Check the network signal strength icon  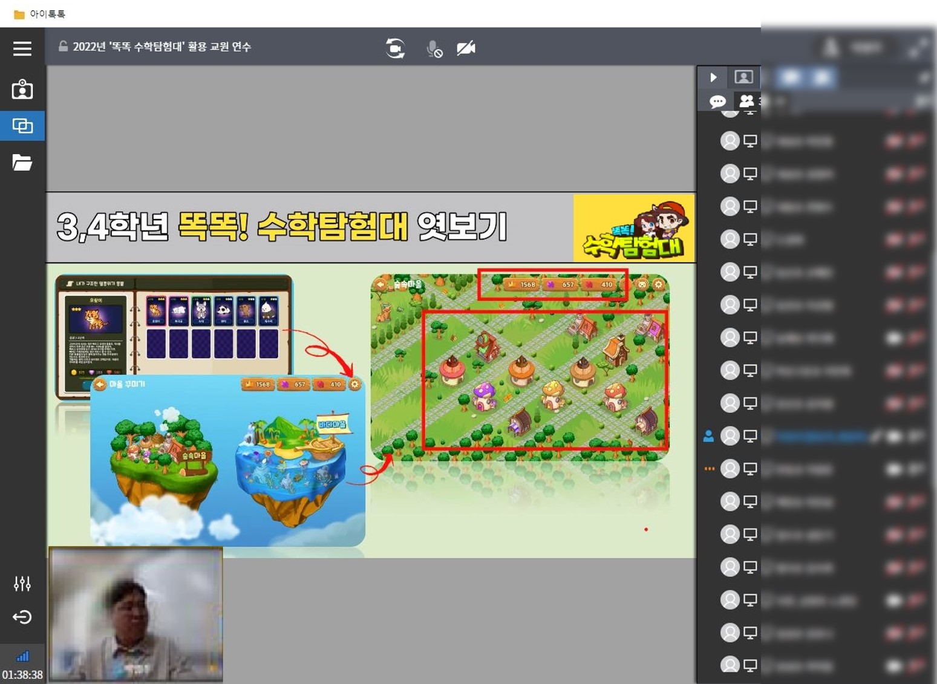(22, 657)
